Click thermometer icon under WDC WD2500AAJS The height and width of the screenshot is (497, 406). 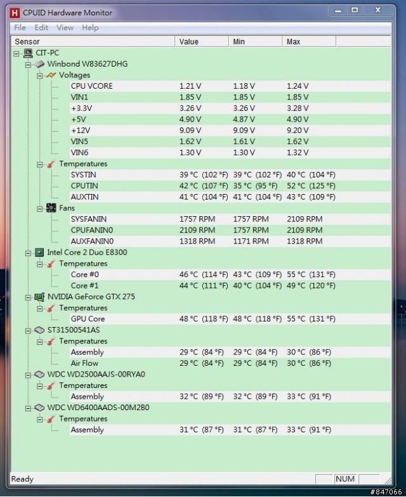point(51,385)
